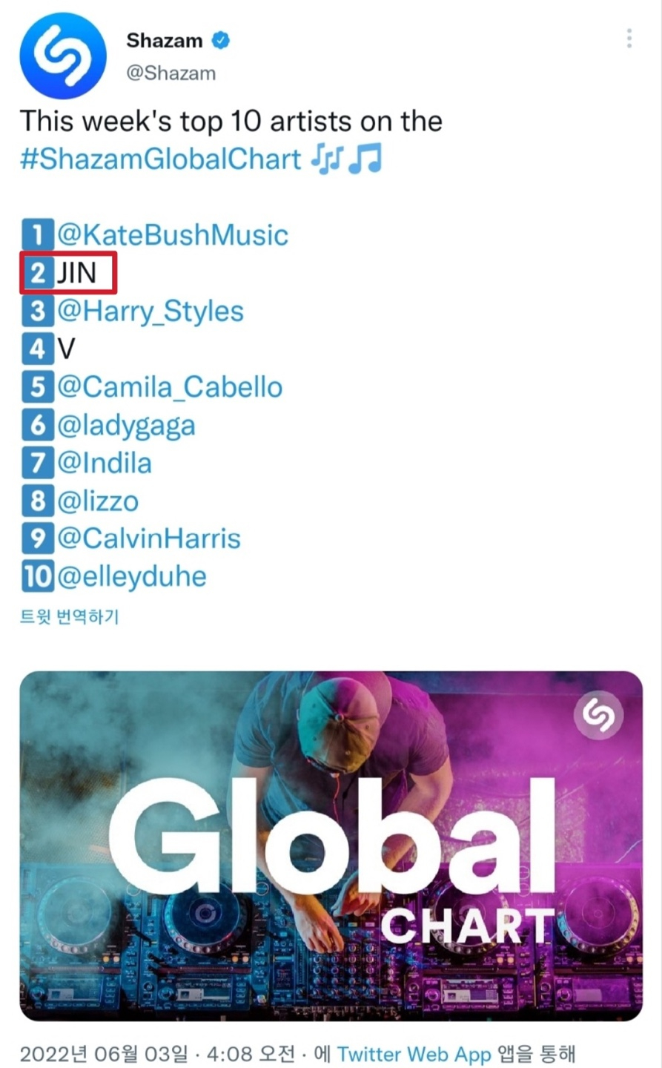Open the @Indila mention link

(105, 463)
